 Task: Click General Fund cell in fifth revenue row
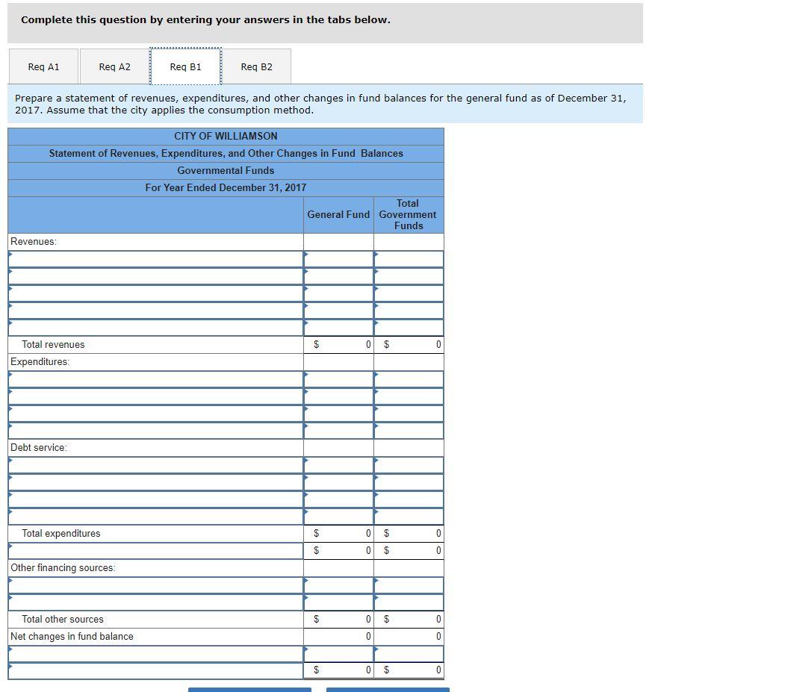[x=339, y=328]
